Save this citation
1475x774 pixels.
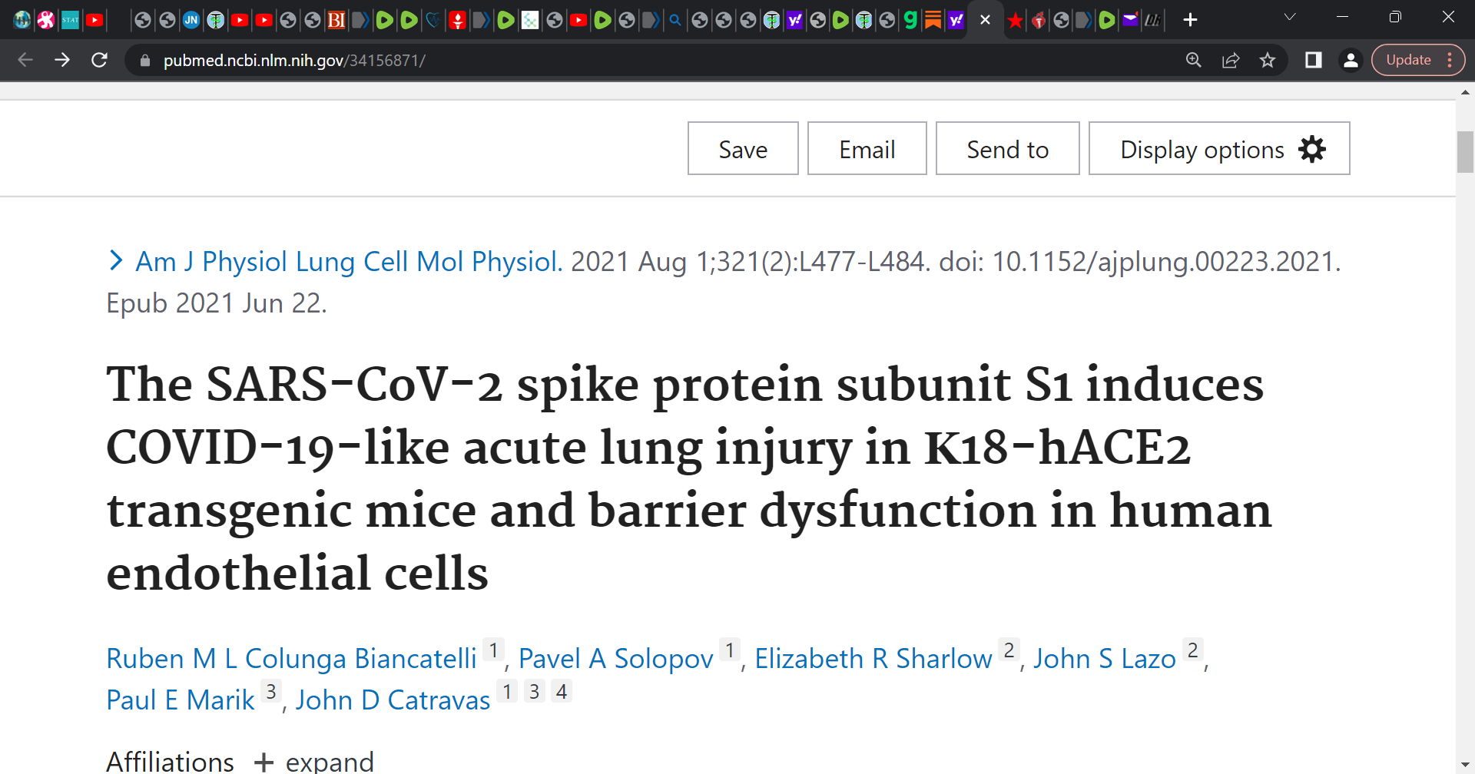(x=743, y=148)
